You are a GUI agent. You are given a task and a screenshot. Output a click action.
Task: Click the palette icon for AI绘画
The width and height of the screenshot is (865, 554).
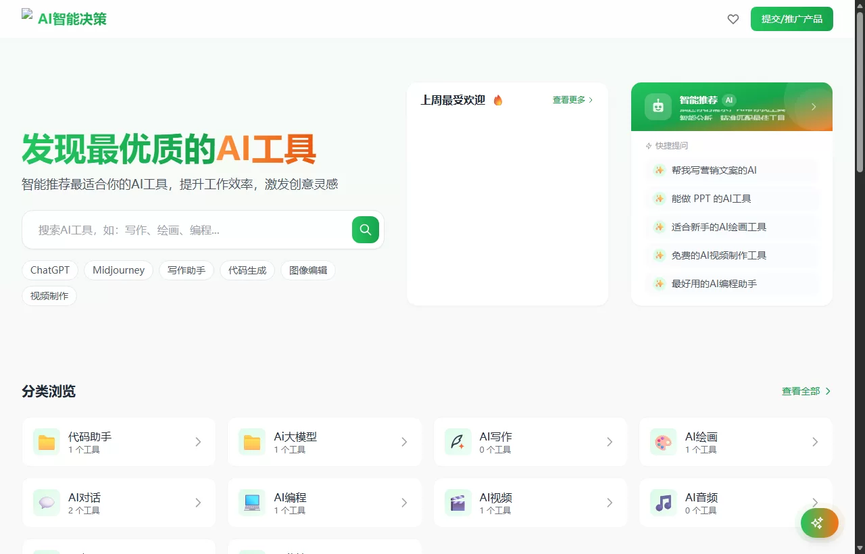click(664, 442)
